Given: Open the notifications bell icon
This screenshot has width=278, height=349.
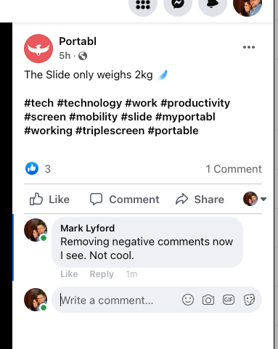Looking at the screenshot, I should pyautogui.click(x=213, y=5).
